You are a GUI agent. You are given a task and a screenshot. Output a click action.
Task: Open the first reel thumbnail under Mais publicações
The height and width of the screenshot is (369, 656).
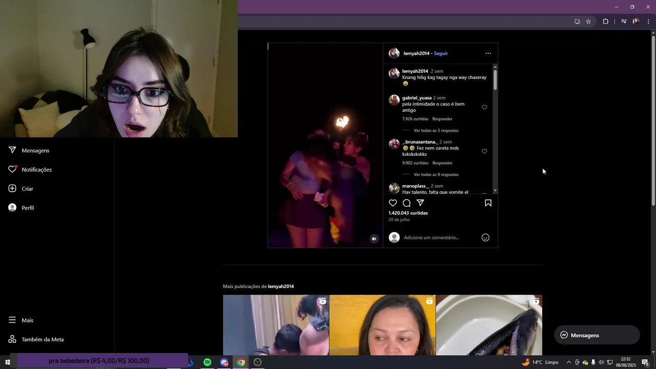tap(276, 325)
